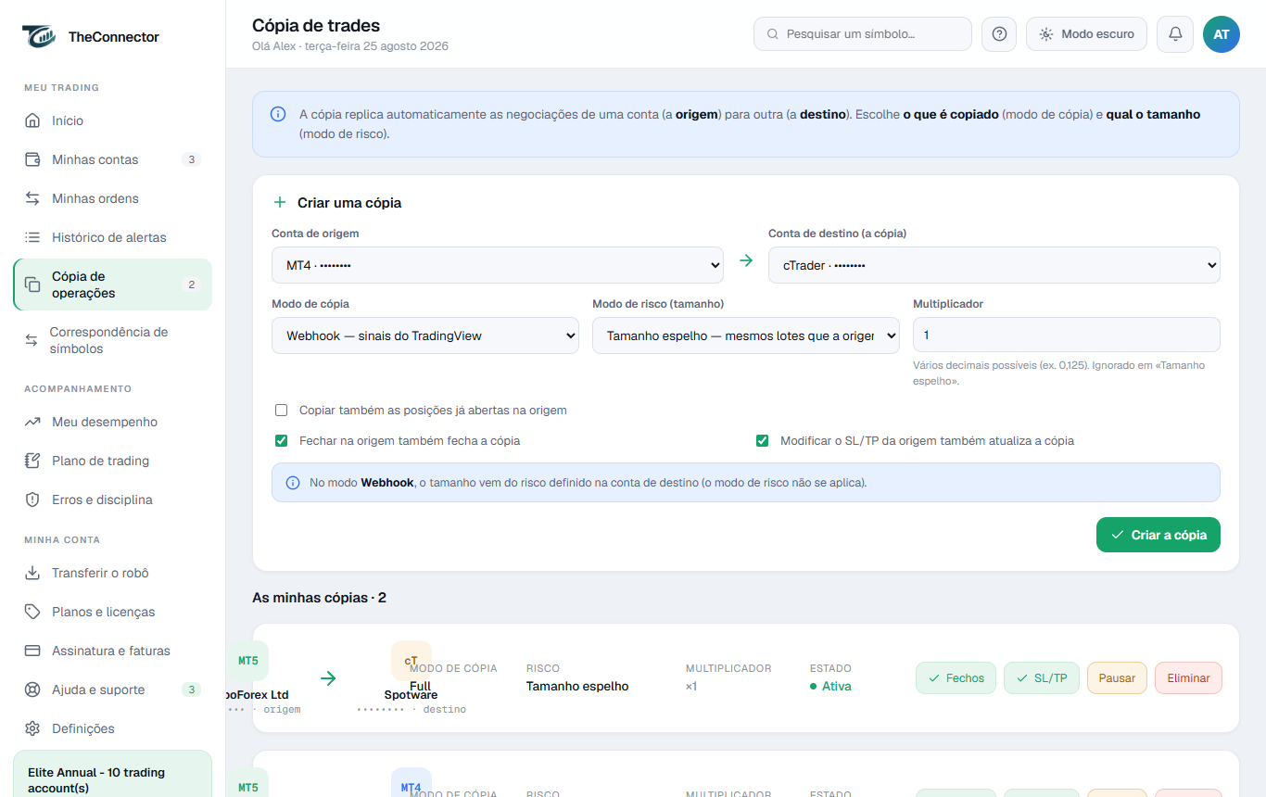Open Conta de destino dropdown
Screen dimensions: 1266x797
(x=994, y=265)
